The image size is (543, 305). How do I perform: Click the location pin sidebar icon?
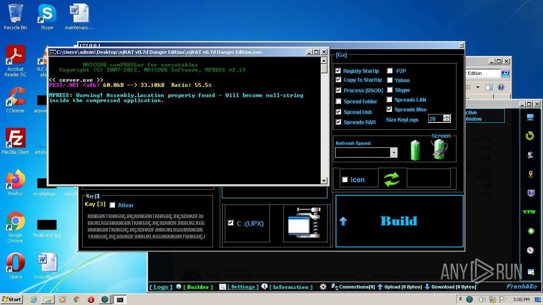pos(530,174)
